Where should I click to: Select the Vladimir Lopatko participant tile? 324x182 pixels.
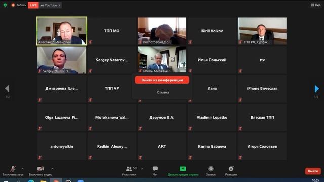(x=212, y=118)
